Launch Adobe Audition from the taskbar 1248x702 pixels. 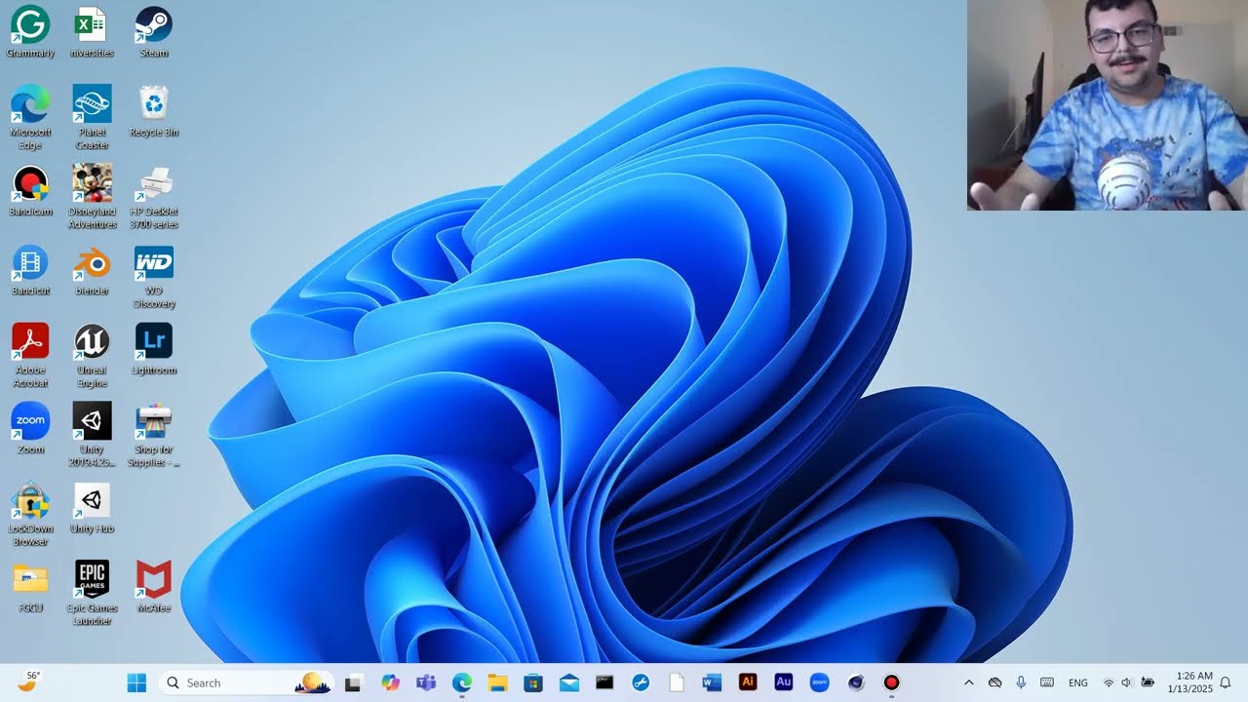(784, 682)
